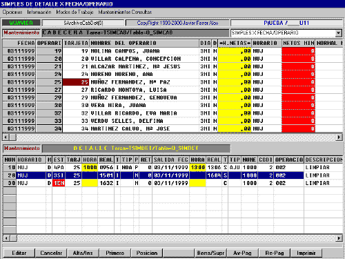Click the salida real cell 1604
The image size is (345, 259).
click(x=214, y=175)
